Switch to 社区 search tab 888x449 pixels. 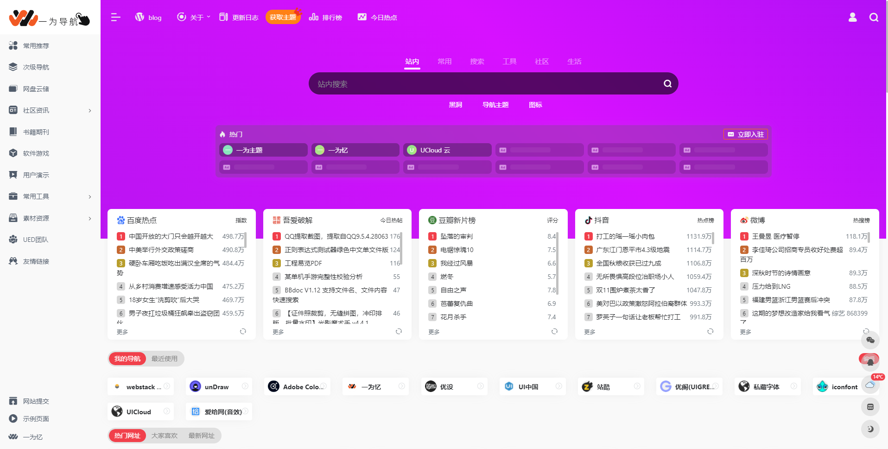pos(542,62)
